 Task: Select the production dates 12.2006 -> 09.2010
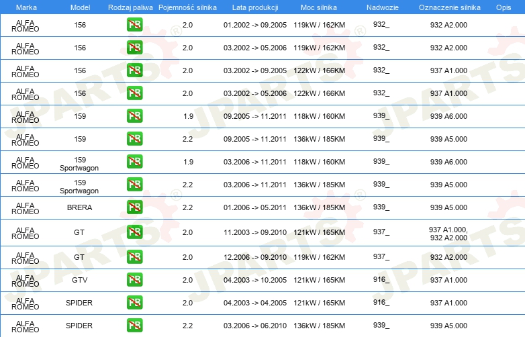pos(255,257)
